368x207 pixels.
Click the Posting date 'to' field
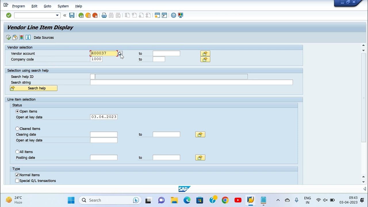(166, 157)
